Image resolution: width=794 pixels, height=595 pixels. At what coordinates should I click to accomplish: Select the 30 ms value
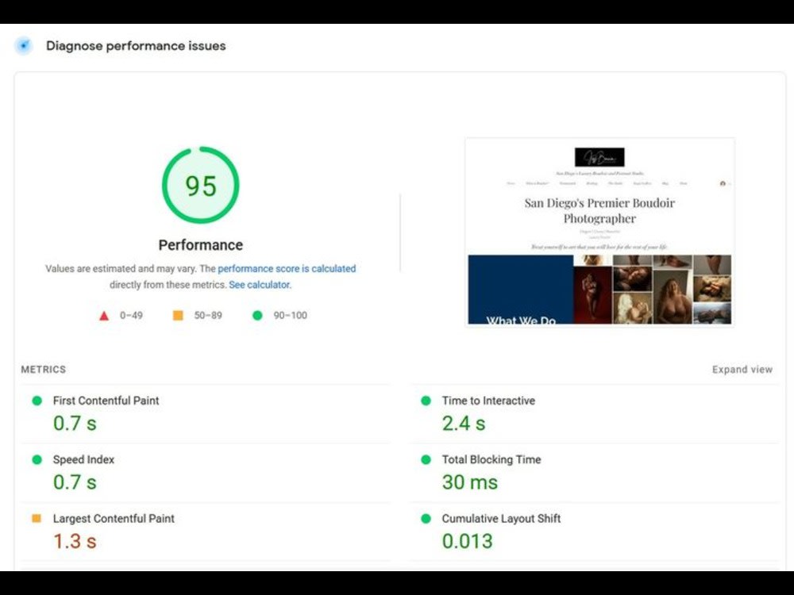point(470,482)
